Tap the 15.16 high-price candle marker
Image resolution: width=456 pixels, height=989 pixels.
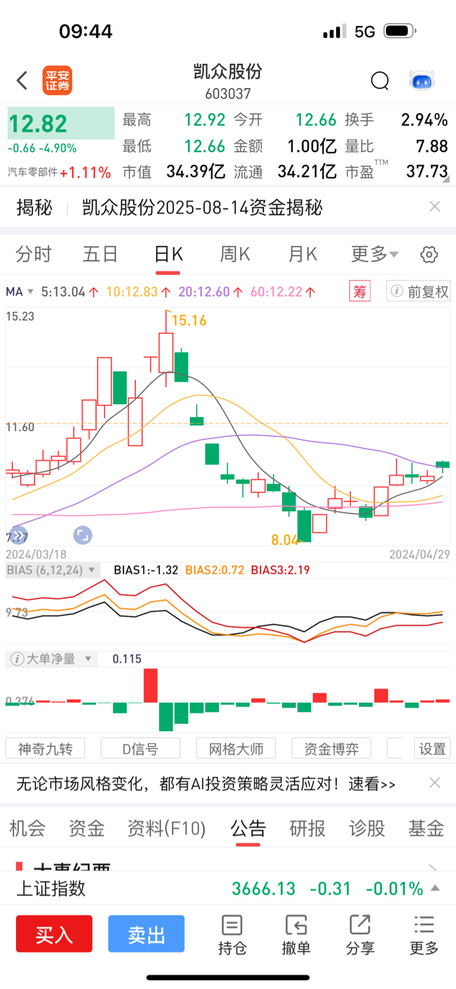pos(189,320)
